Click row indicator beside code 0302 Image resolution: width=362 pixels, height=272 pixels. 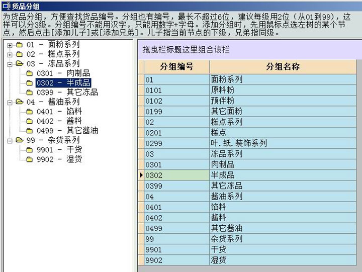pos(141,175)
